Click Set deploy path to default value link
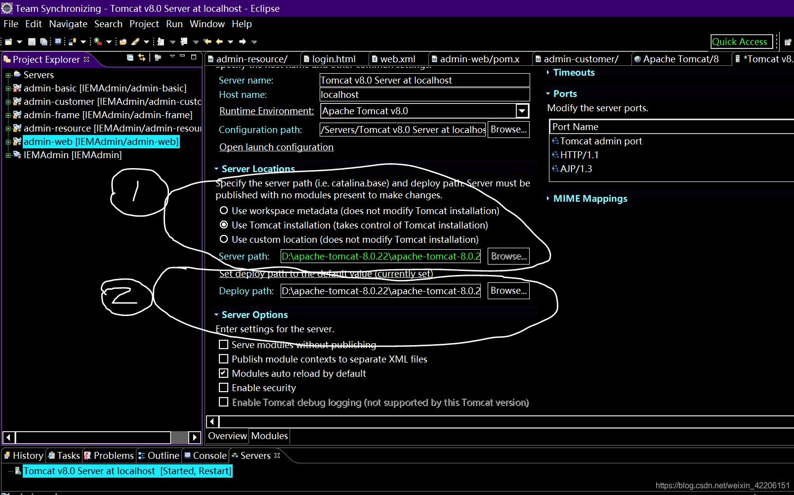The height and width of the screenshot is (495, 794). 326,273
